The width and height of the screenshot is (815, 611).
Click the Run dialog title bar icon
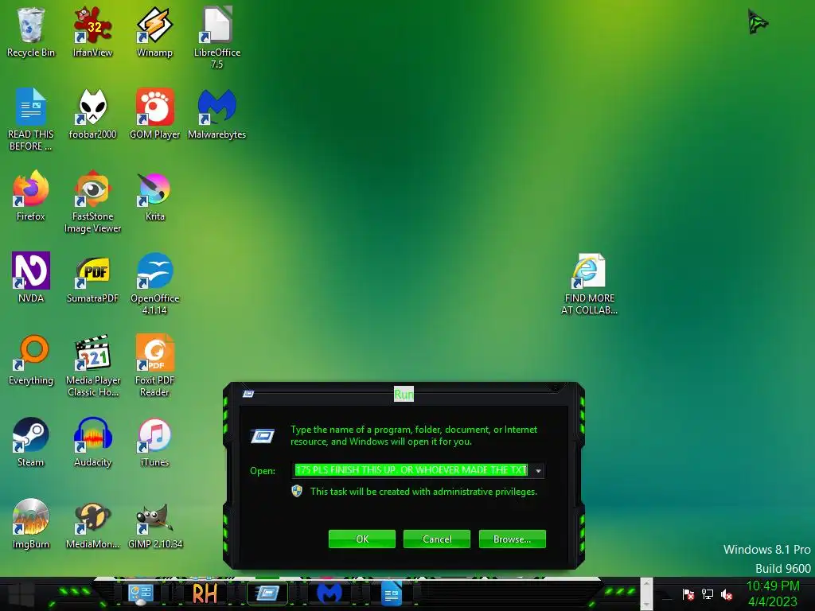coord(248,394)
